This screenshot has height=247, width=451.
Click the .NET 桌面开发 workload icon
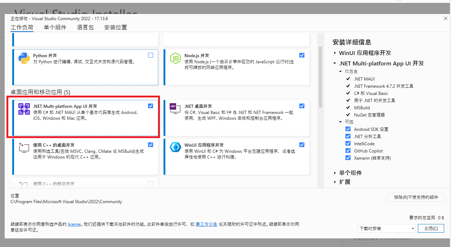pos(175,109)
